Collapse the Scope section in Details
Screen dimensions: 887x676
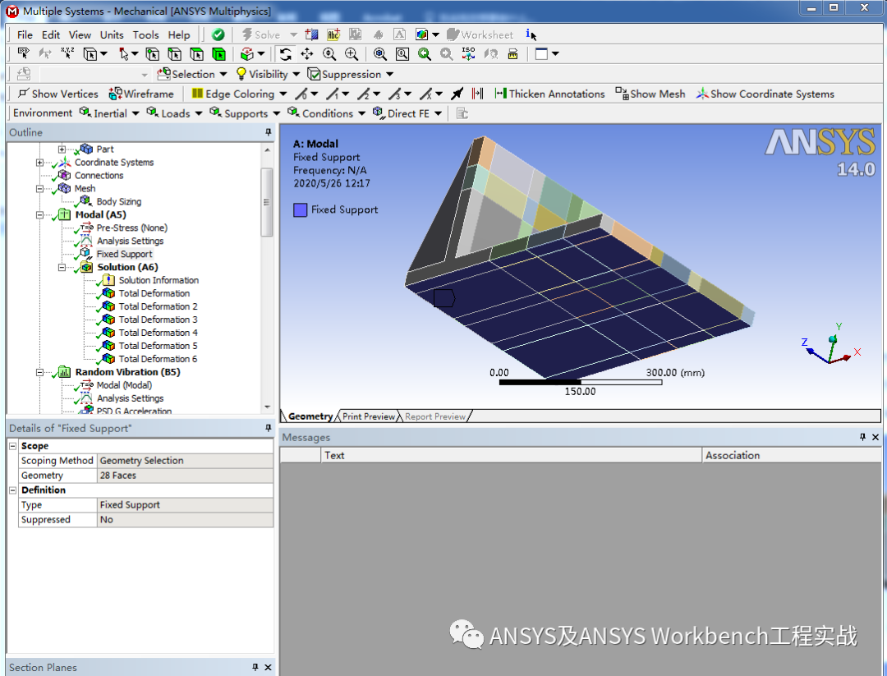click(x=13, y=446)
